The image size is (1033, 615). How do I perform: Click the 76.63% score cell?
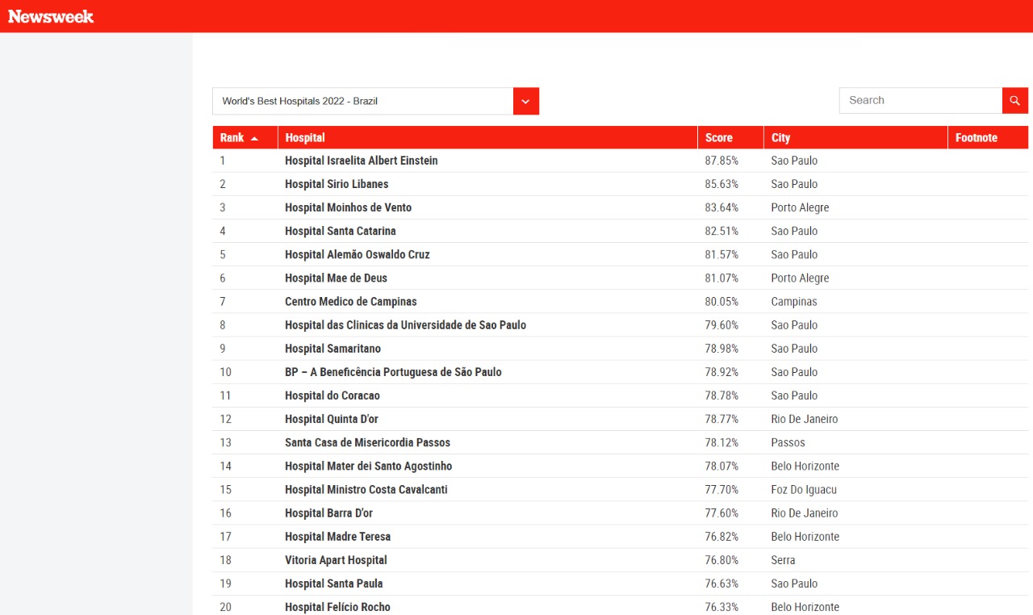point(721,583)
